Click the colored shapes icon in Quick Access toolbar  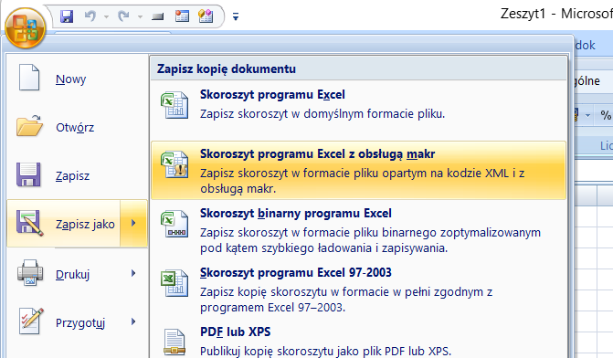[x=206, y=16]
